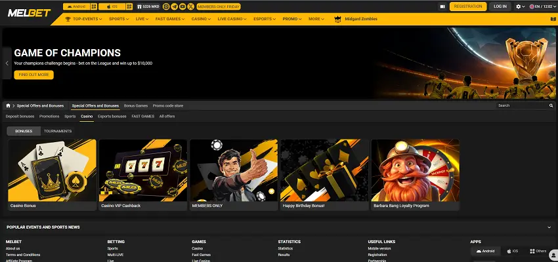Click the gift bonus 5326 MKD badge
The image size is (558, 262).
click(x=148, y=7)
